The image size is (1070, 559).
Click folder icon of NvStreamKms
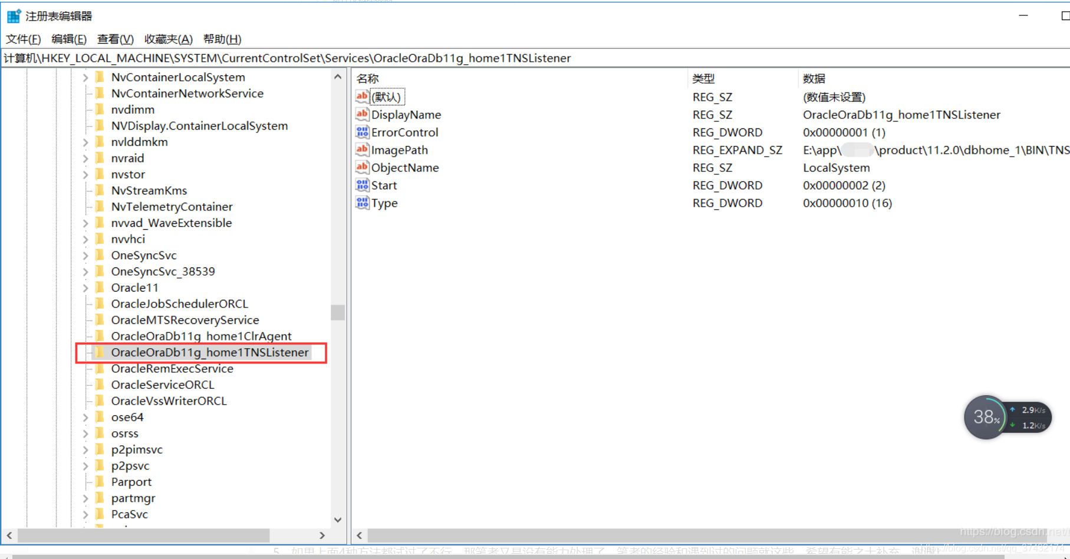[100, 190]
